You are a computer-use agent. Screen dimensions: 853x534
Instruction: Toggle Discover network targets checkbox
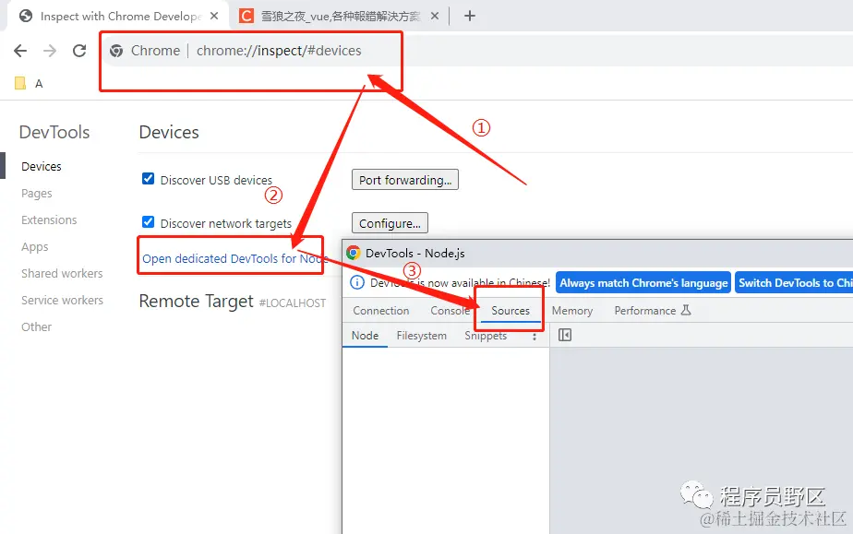click(148, 221)
